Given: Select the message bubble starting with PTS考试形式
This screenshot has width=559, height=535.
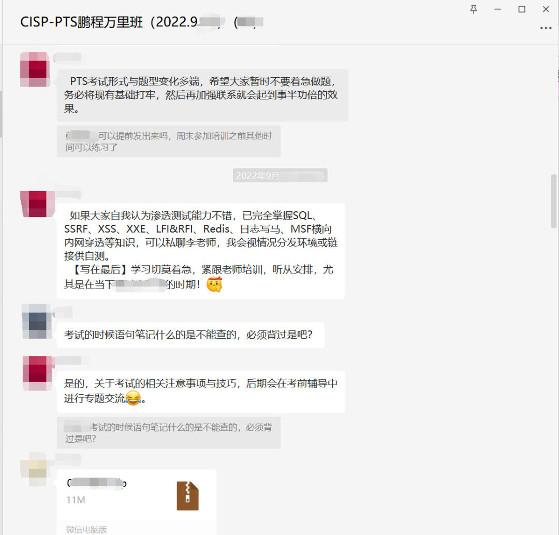Looking at the screenshot, I should tap(202, 95).
